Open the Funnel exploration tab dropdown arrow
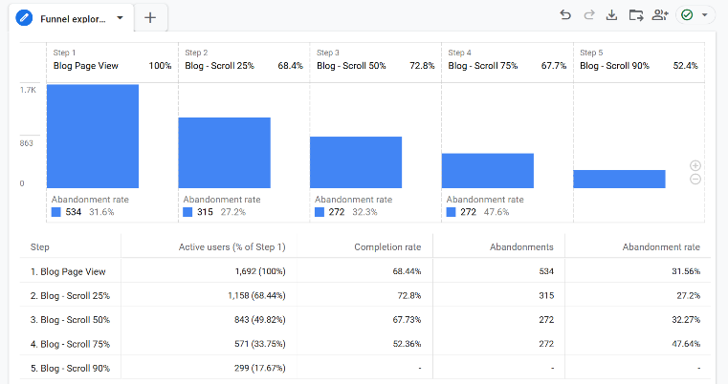Viewport: 728px width, 384px height. tap(120, 18)
